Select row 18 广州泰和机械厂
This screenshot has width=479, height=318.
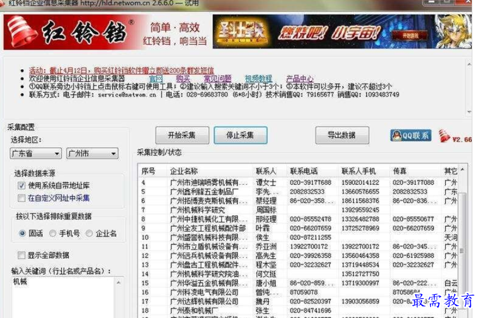click(298, 311)
